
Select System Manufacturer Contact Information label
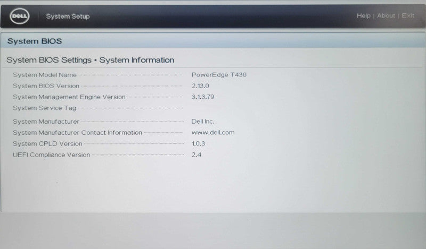tap(77, 133)
